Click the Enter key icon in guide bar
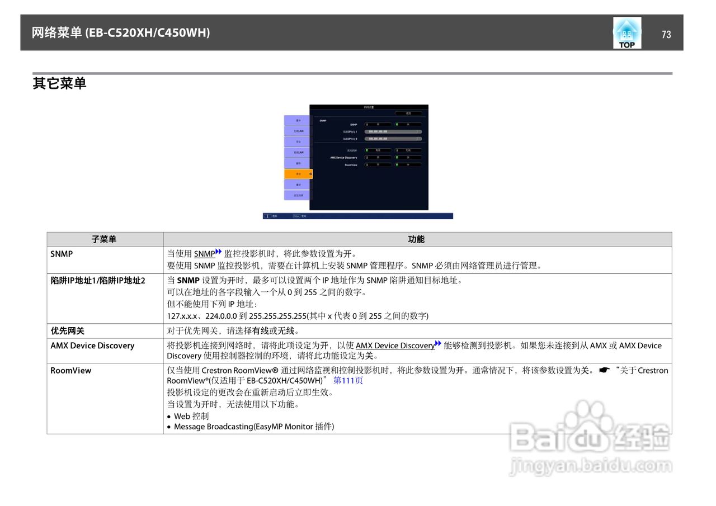This screenshot has width=716, height=506. tap(296, 216)
